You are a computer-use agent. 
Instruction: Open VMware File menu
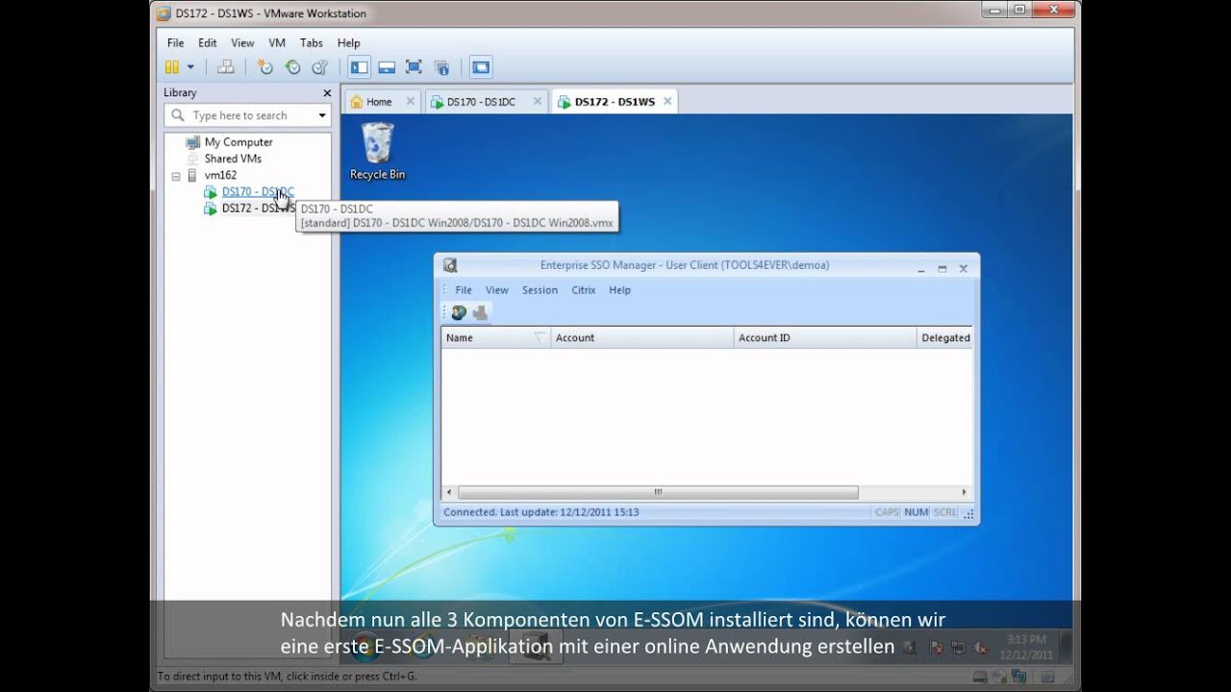coord(175,43)
